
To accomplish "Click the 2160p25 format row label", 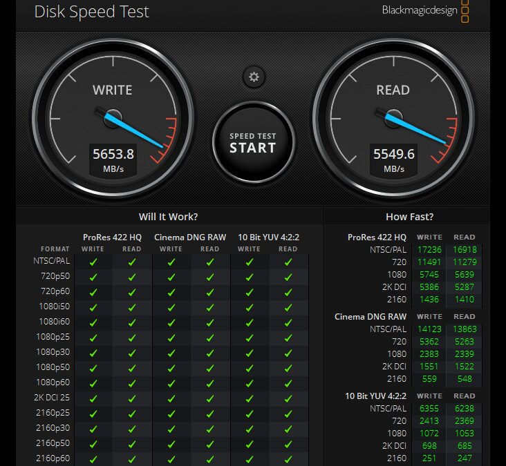I will click(x=53, y=412).
